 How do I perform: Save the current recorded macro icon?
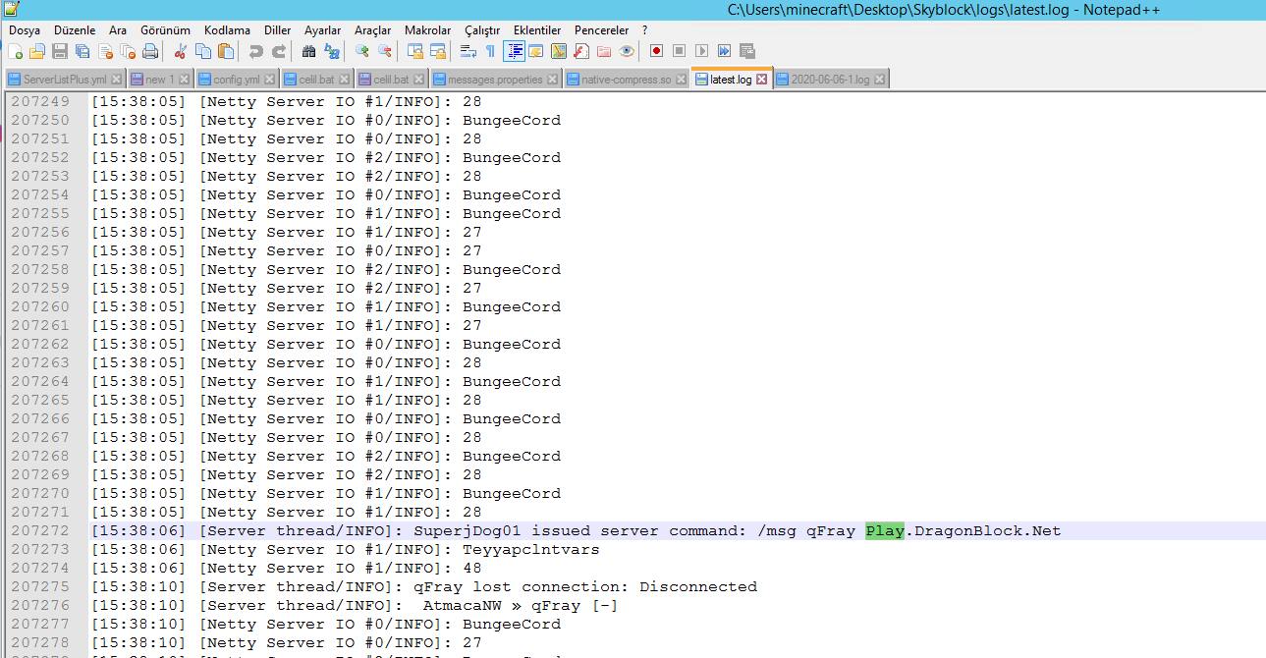747,51
